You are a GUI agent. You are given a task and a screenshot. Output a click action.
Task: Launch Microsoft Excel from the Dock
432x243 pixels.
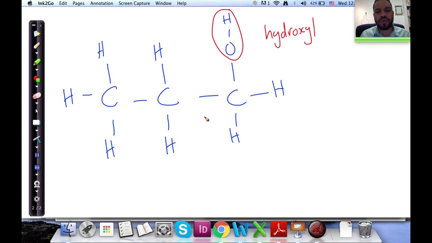pos(260,230)
